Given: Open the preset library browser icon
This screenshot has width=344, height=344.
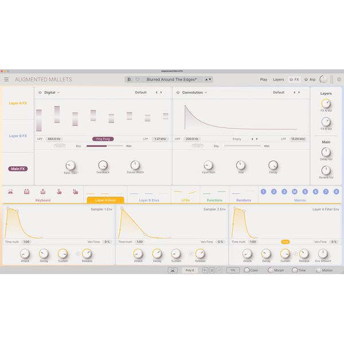Looking at the screenshot, I should (129, 80).
